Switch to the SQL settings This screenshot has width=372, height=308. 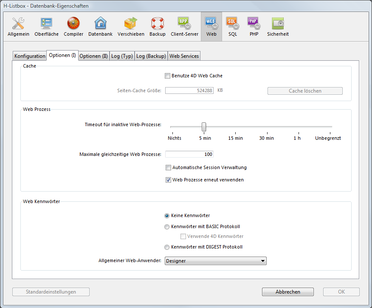point(232,26)
